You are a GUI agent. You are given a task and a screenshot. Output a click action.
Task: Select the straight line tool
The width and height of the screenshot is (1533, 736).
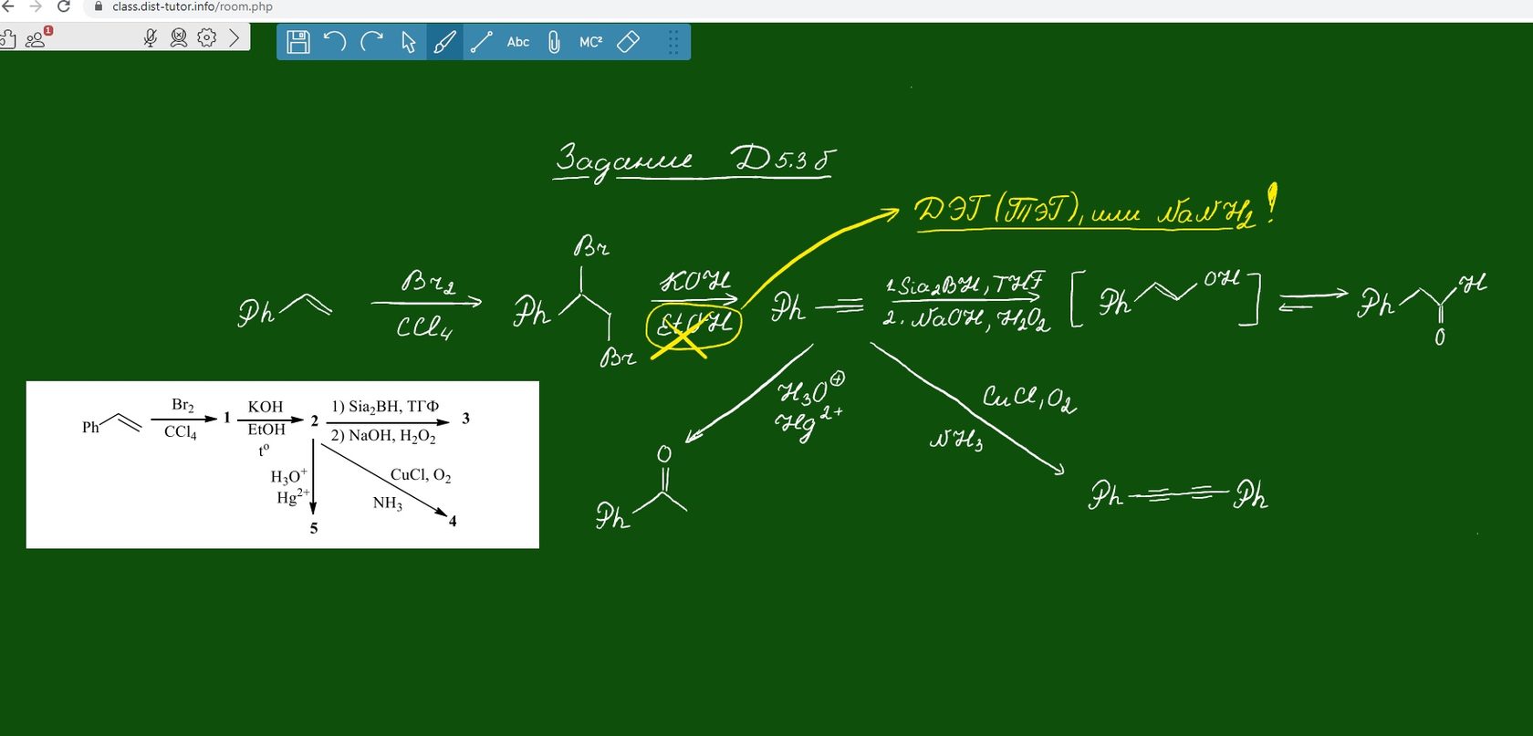481,42
